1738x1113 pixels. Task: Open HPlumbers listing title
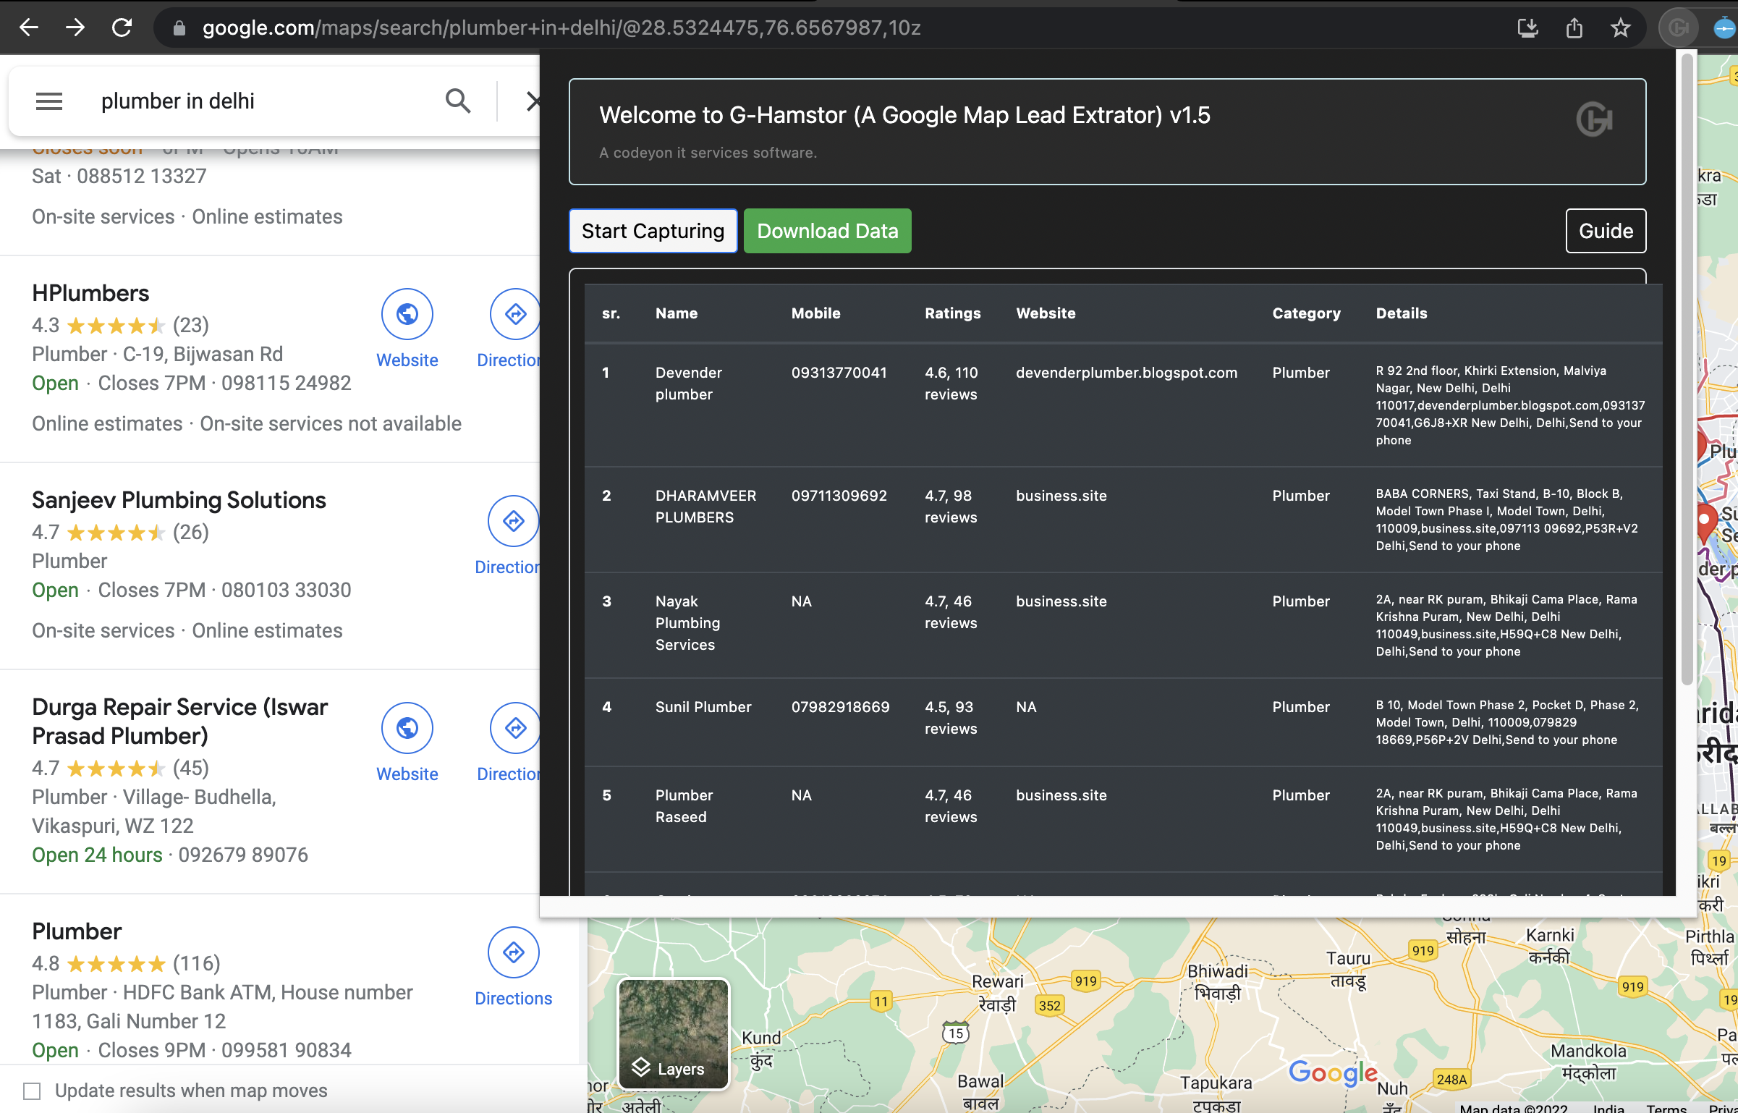(x=90, y=293)
